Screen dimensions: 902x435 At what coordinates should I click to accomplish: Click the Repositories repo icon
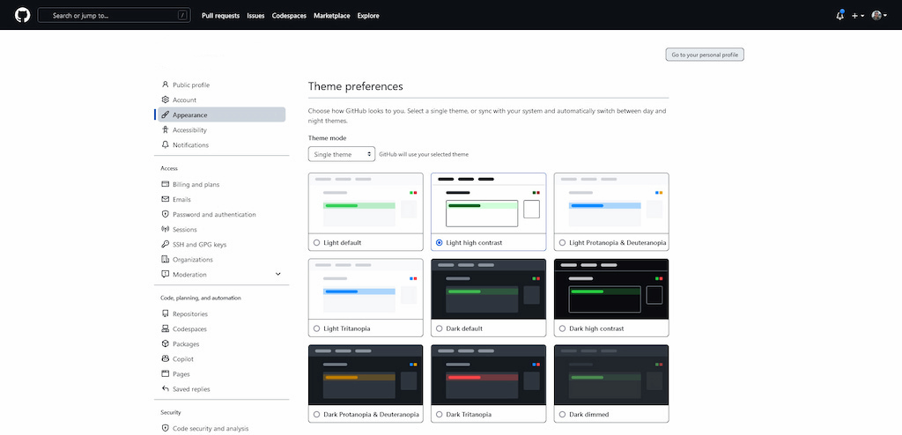(165, 313)
